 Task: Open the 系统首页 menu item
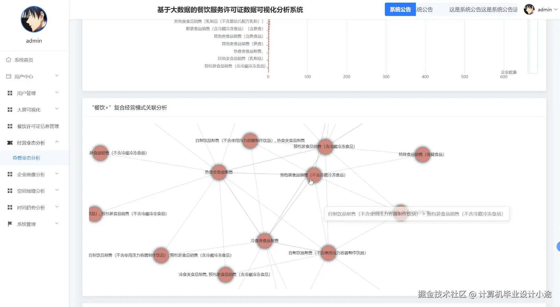tap(23, 60)
